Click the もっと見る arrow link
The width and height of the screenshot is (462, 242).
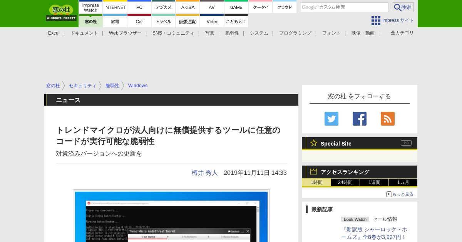pyautogui.click(x=400, y=194)
